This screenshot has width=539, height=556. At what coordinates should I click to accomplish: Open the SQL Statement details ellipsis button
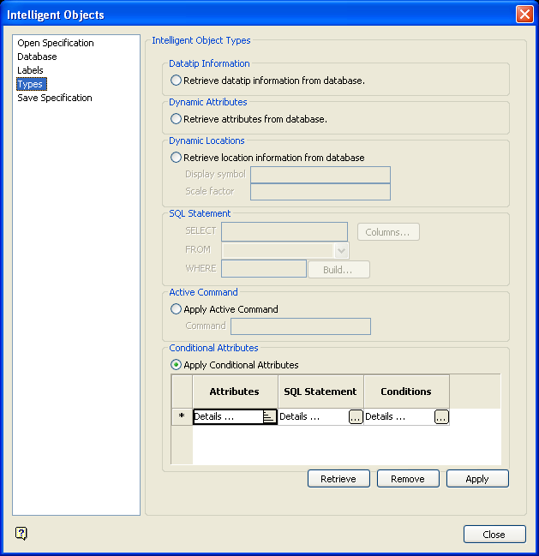click(356, 416)
